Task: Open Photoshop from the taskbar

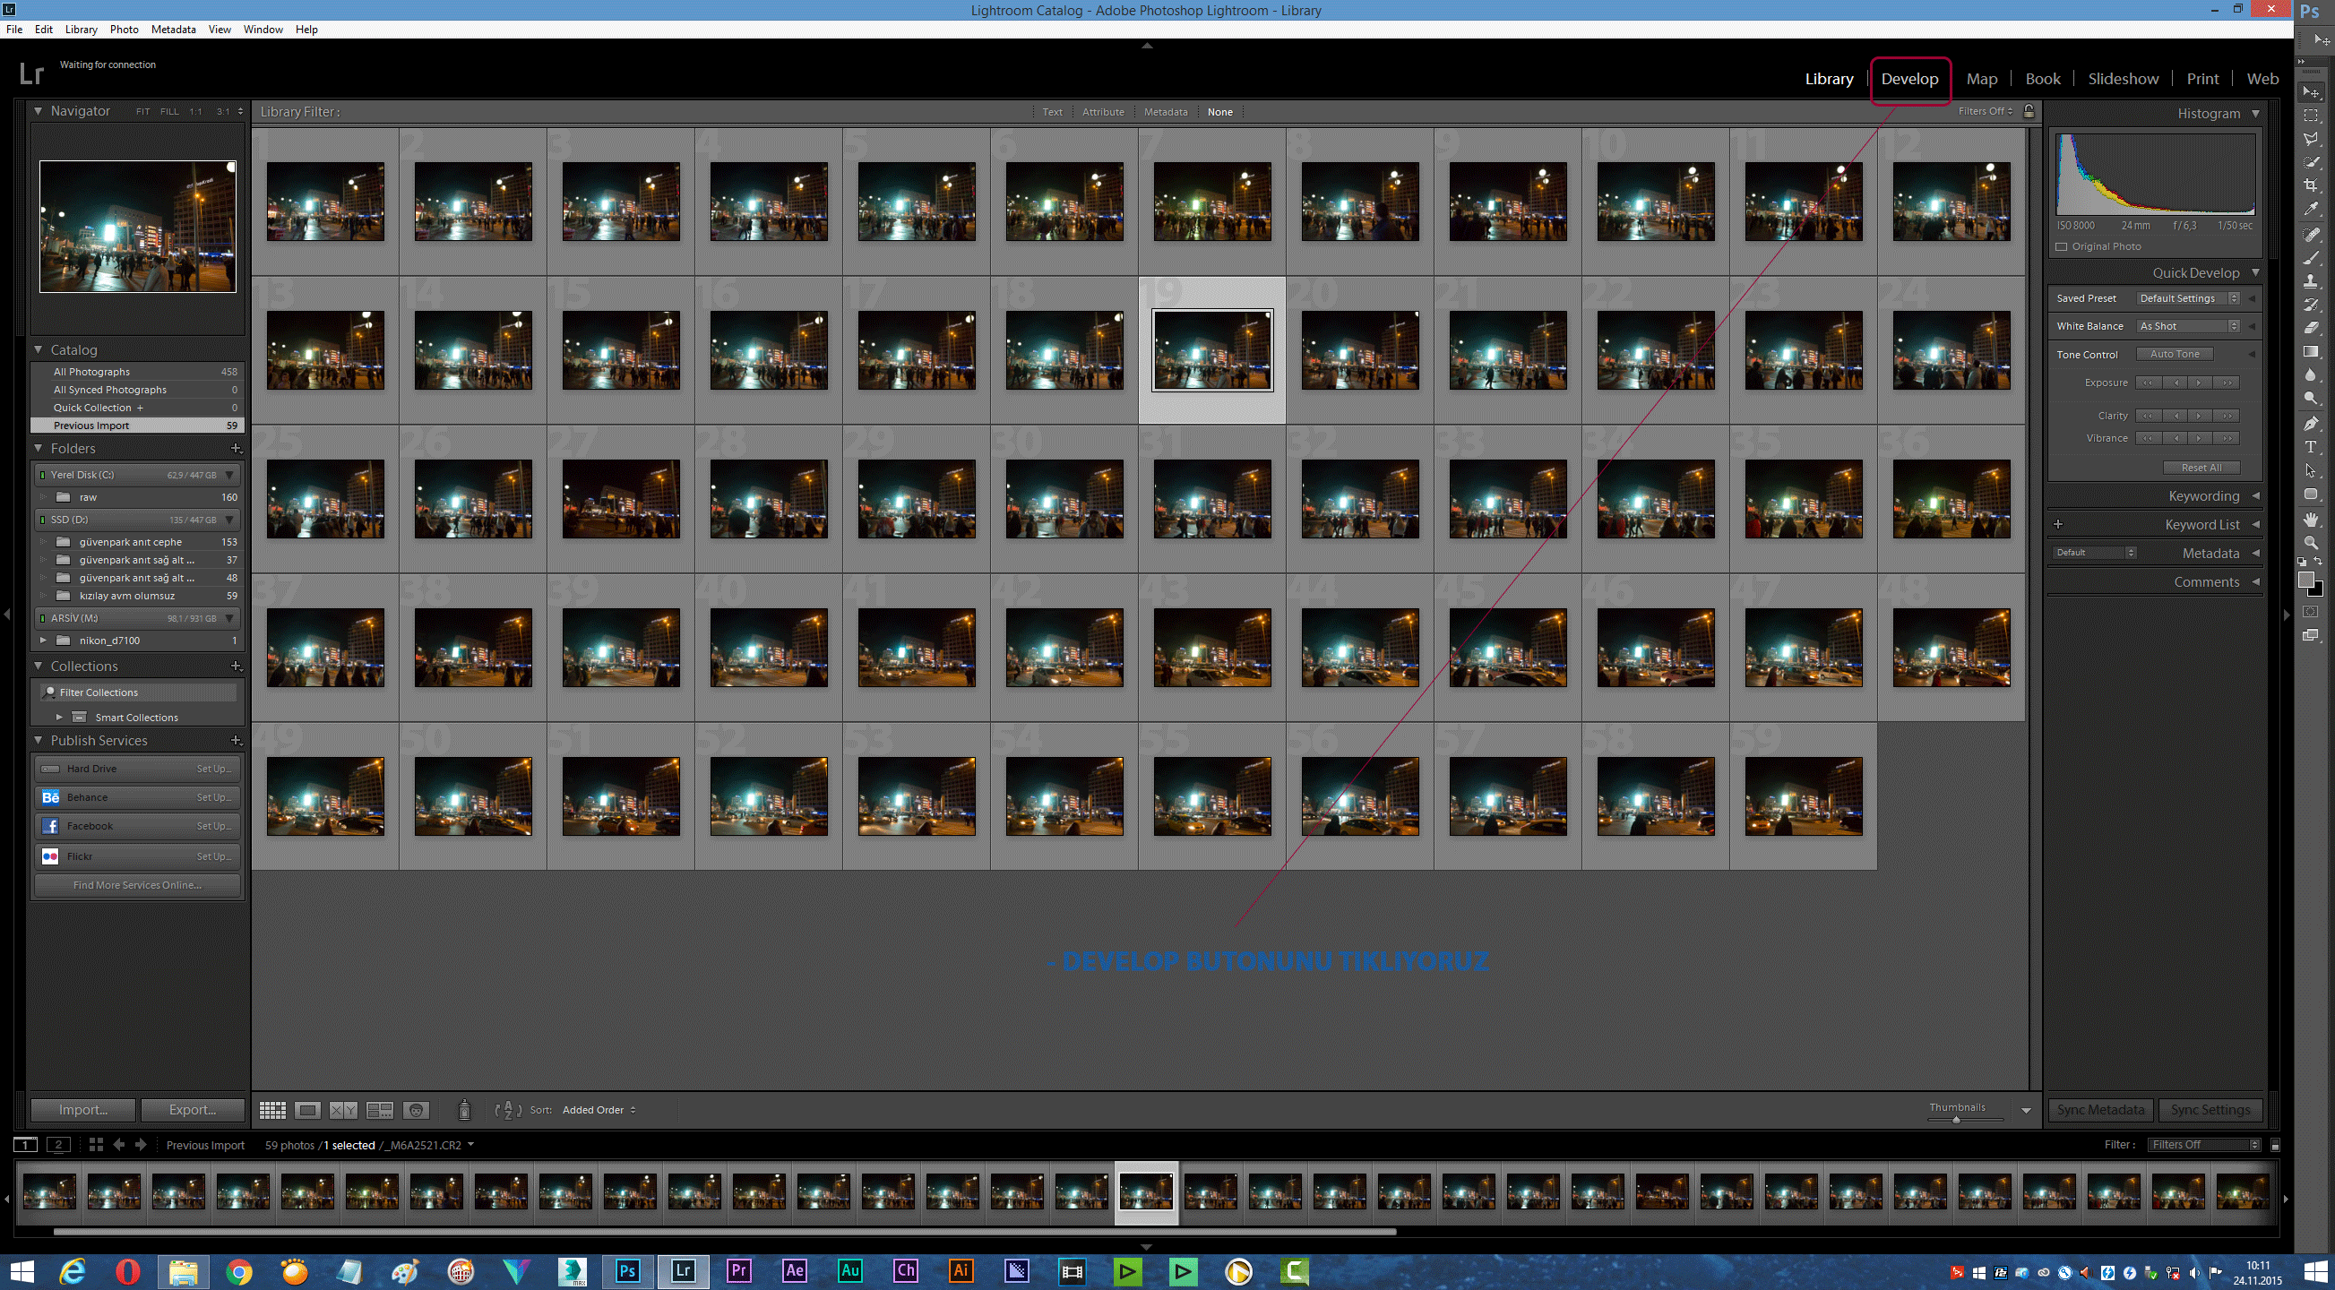Action: click(x=627, y=1271)
